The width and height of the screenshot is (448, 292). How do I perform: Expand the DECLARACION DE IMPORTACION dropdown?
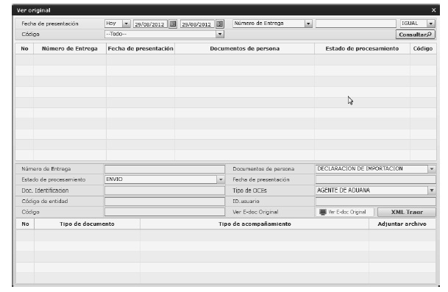(x=432, y=169)
